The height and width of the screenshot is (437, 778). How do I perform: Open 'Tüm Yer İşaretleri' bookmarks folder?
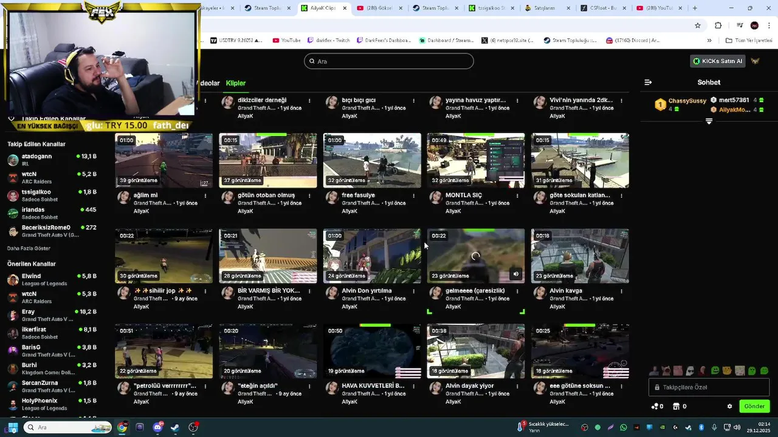point(749,41)
